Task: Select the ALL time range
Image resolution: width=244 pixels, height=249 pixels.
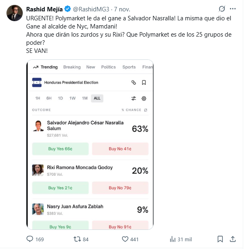Action: point(97,98)
